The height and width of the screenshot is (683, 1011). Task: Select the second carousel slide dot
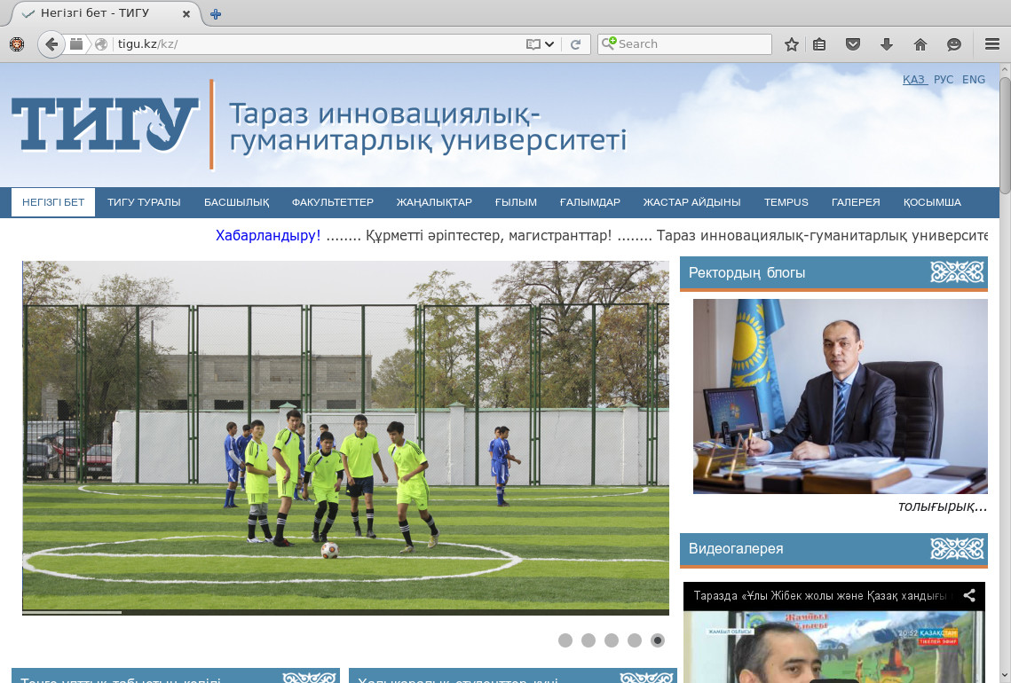588,640
